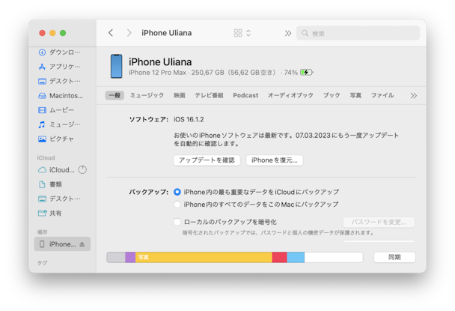Switch to the テレビ番組 tab

click(209, 95)
